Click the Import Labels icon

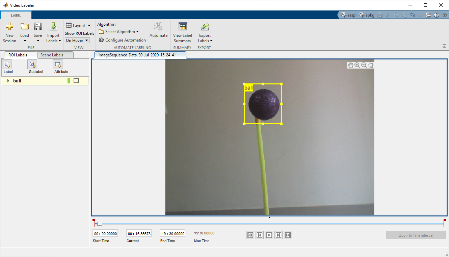pos(53,27)
